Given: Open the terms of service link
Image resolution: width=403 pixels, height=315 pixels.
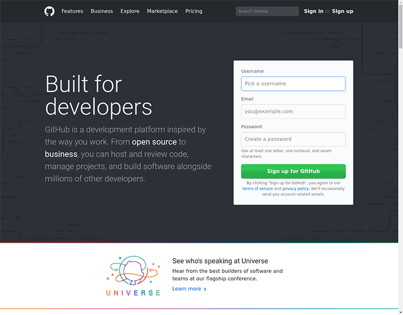Looking at the screenshot, I should [x=257, y=189].
